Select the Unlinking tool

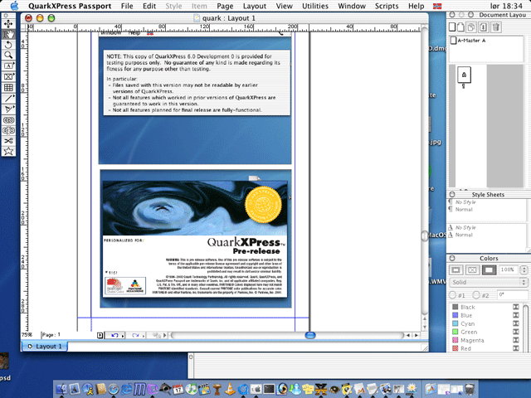coord(8,130)
